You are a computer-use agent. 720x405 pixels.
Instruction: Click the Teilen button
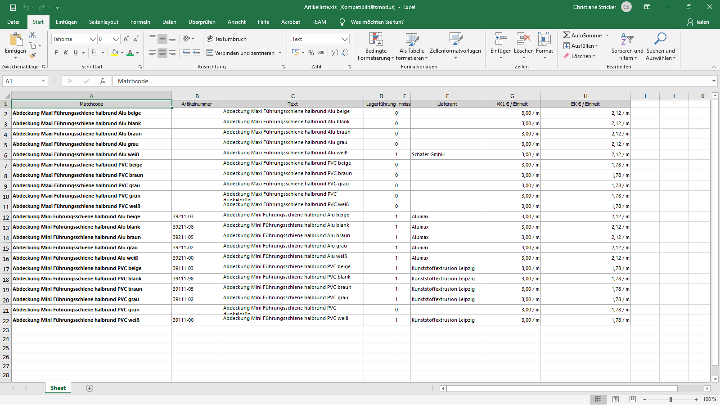pyautogui.click(x=698, y=22)
